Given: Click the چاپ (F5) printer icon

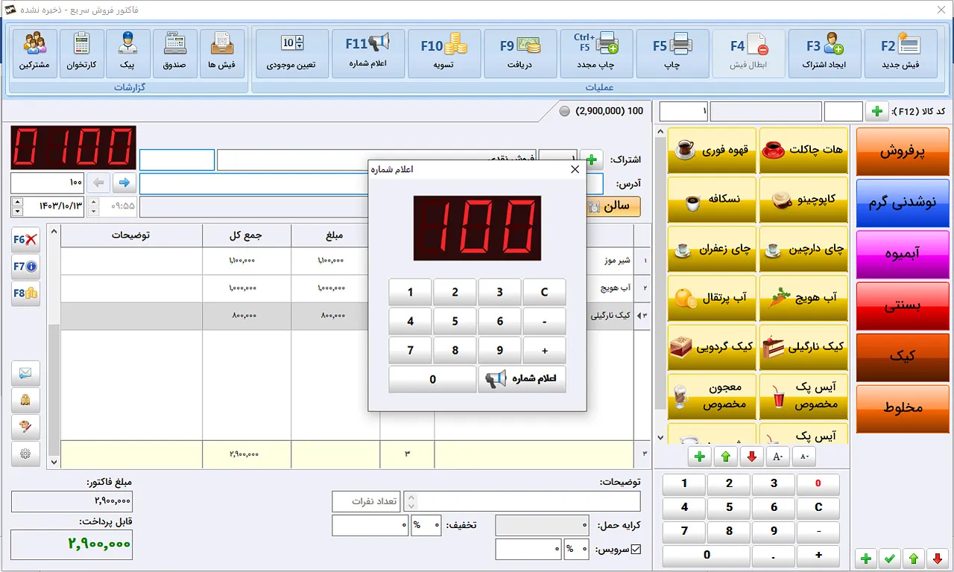Looking at the screenshot, I should [672, 54].
